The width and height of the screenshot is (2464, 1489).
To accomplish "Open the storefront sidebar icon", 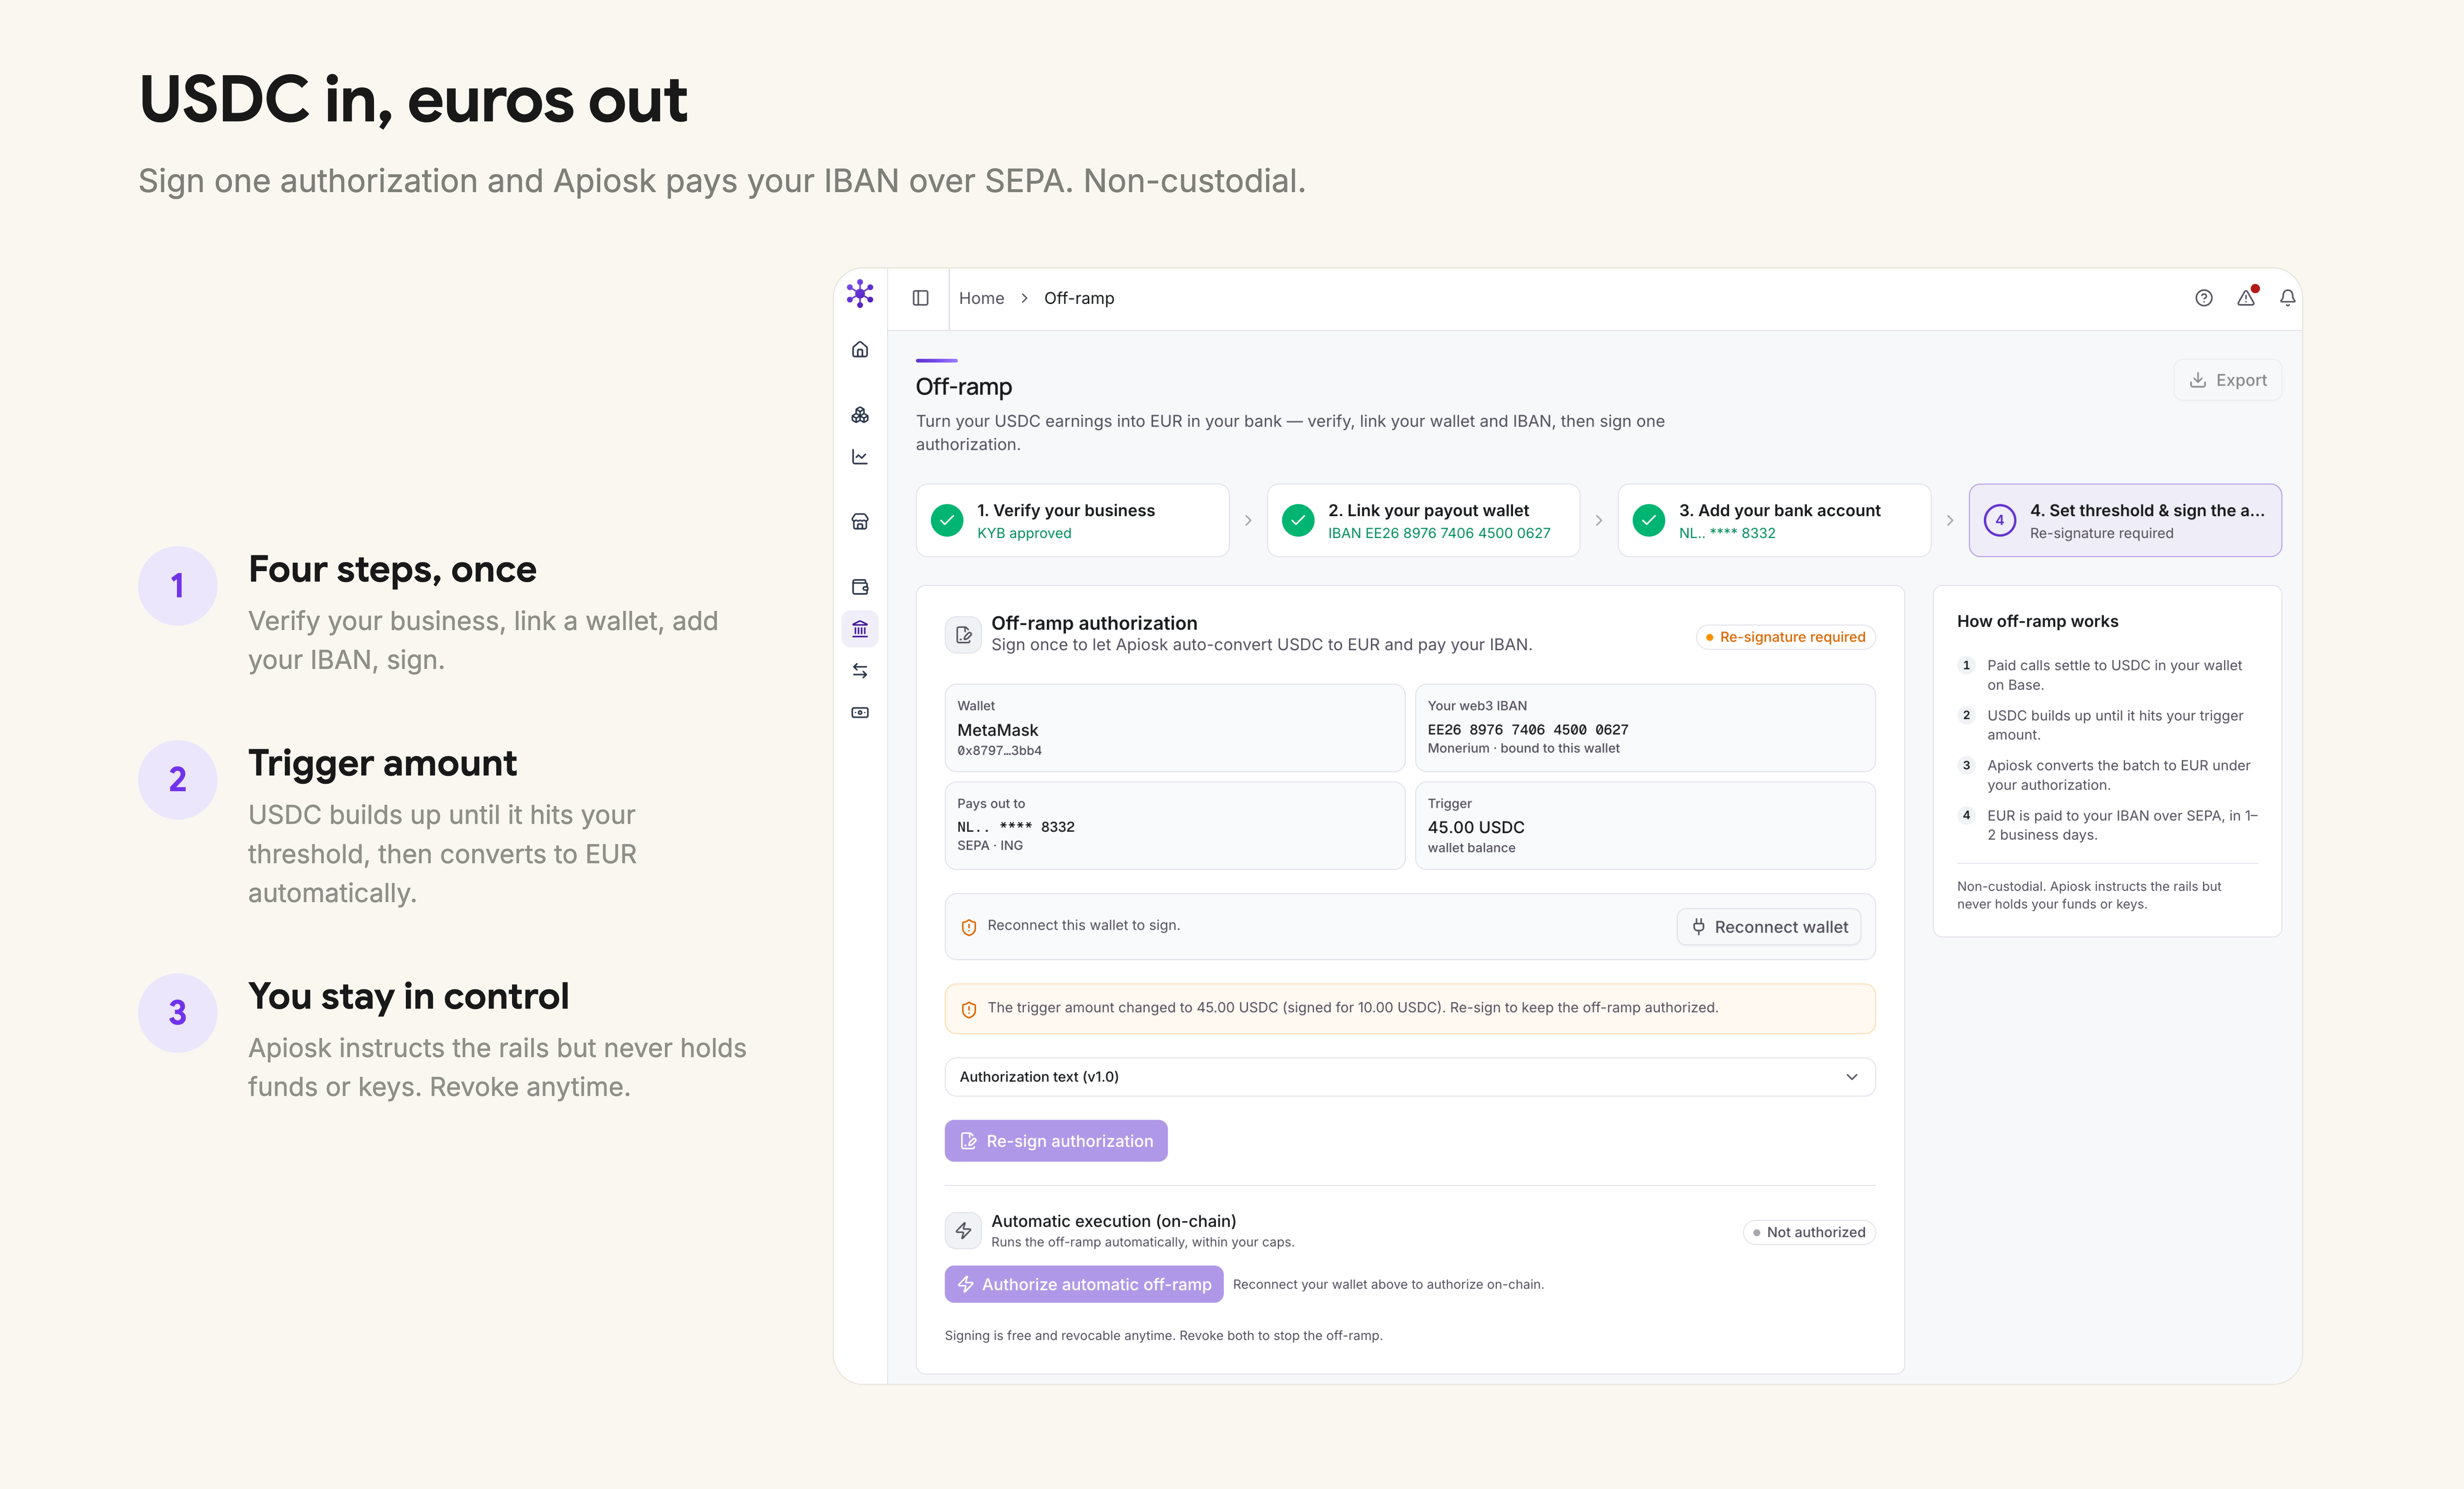I will (860, 522).
